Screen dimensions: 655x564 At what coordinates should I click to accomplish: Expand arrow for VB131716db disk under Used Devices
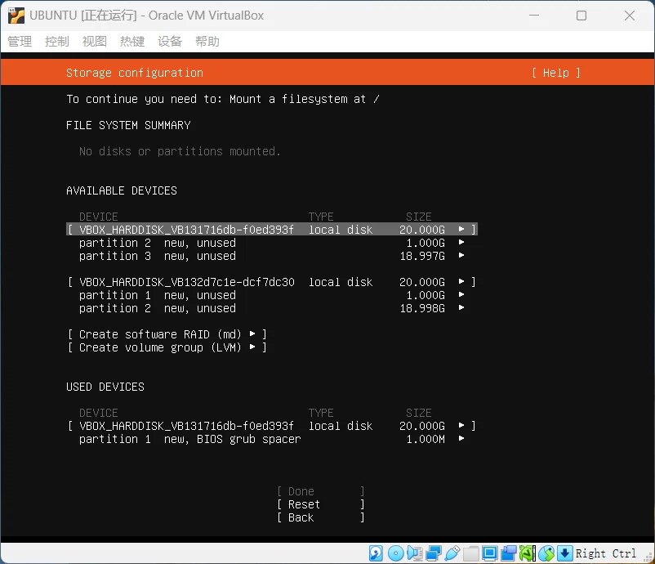(x=461, y=425)
